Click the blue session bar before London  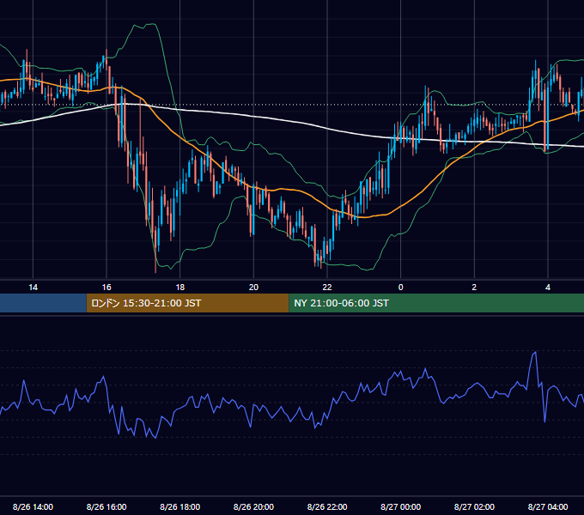43,303
